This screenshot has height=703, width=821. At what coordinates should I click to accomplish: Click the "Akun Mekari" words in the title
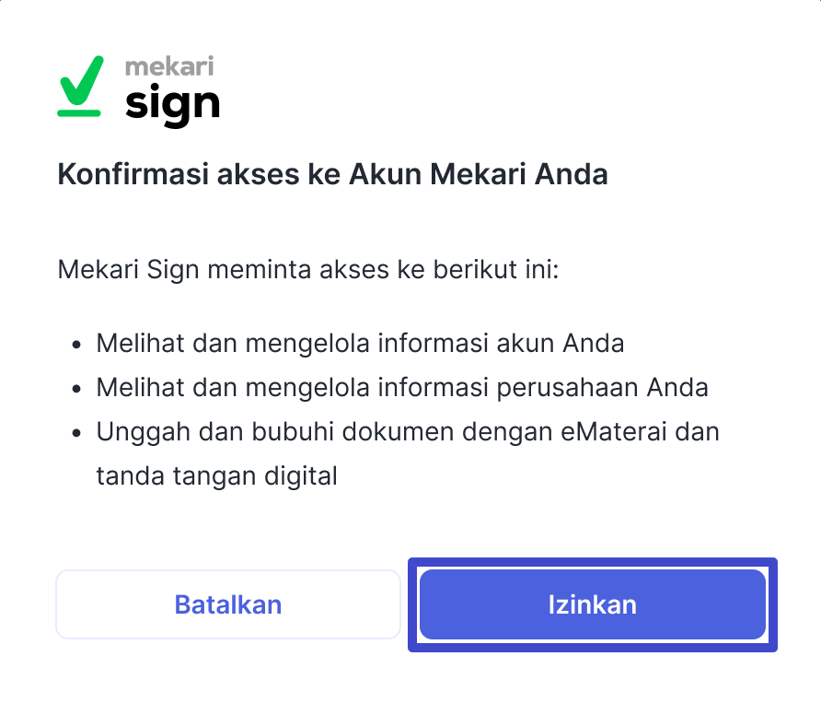pos(437,174)
